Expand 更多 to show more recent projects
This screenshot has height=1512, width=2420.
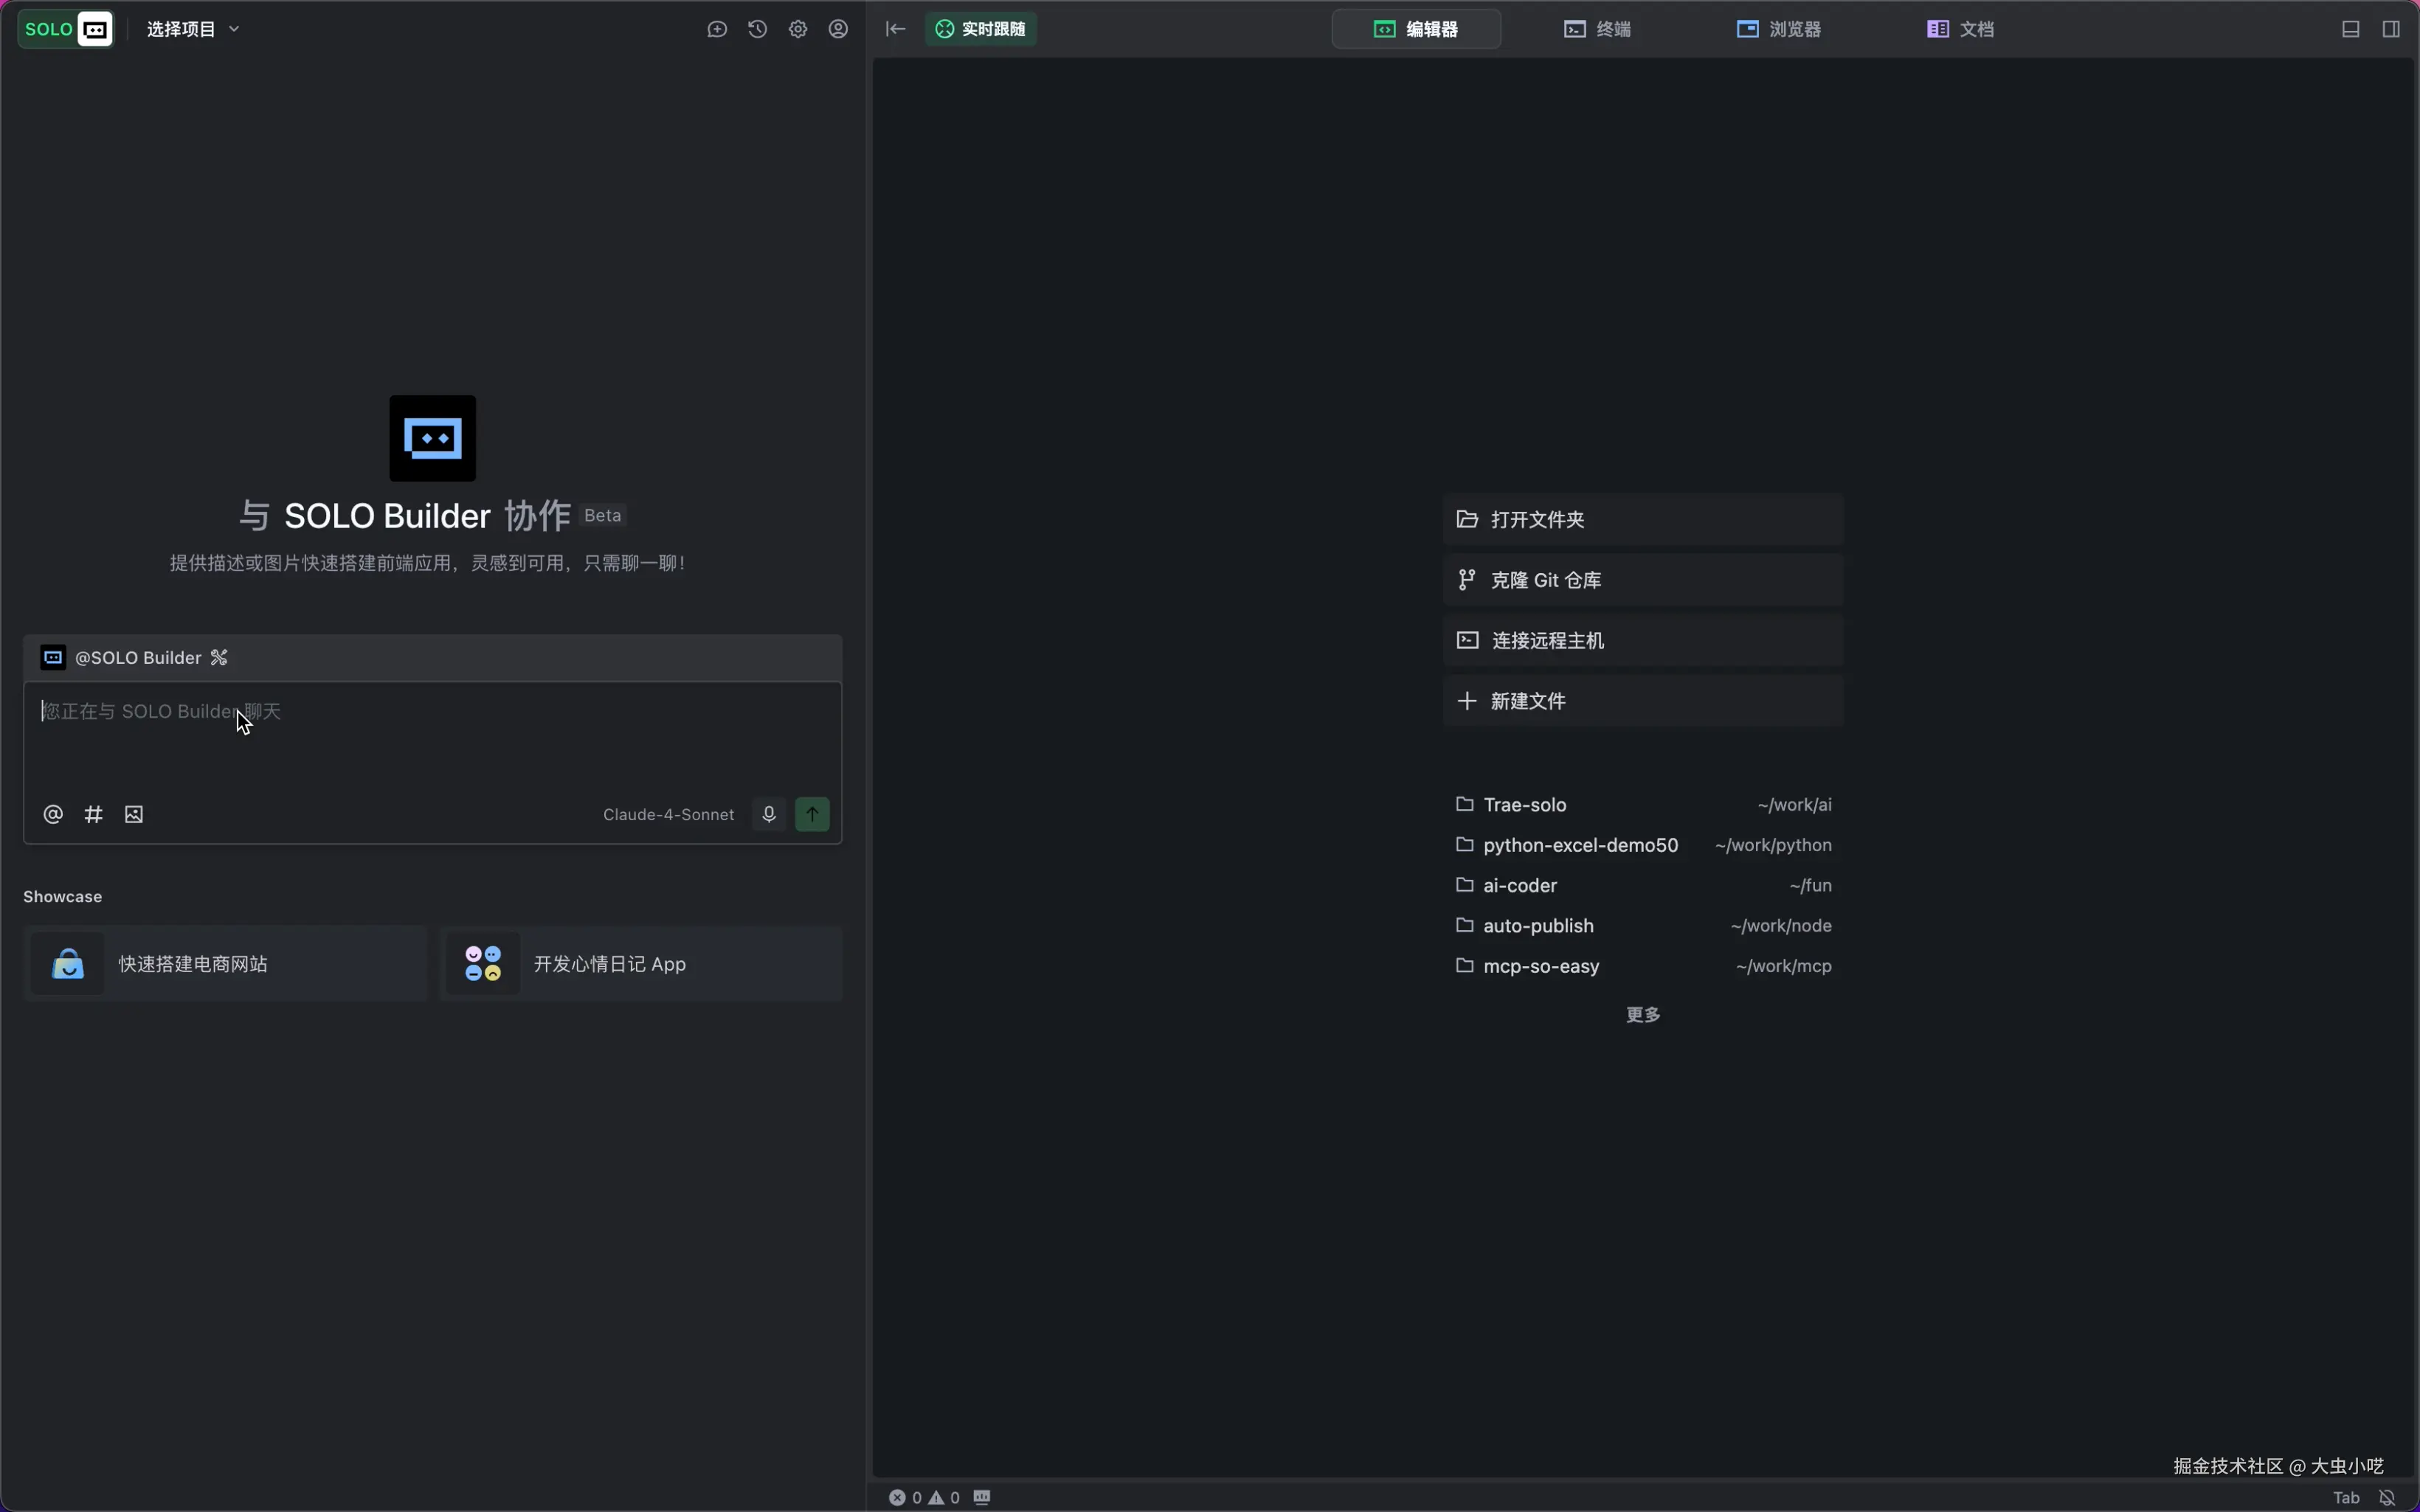click(x=1642, y=1014)
